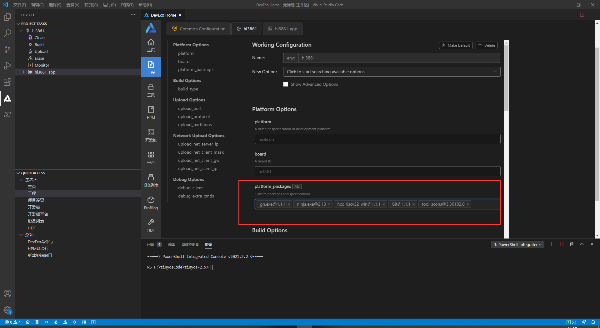Open the Explorer view in activity bar
The image size is (600, 328).
(x=7, y=17)
